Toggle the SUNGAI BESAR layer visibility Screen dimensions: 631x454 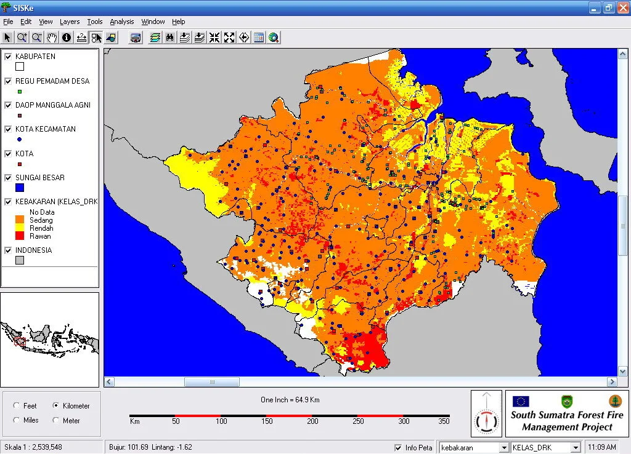pos(9,178)
